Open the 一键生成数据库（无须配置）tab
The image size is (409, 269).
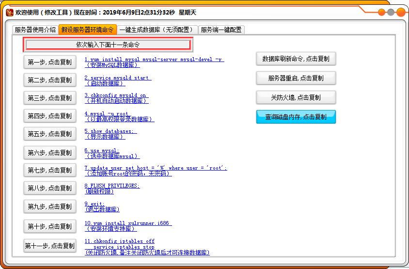click(x=158, y=30)
